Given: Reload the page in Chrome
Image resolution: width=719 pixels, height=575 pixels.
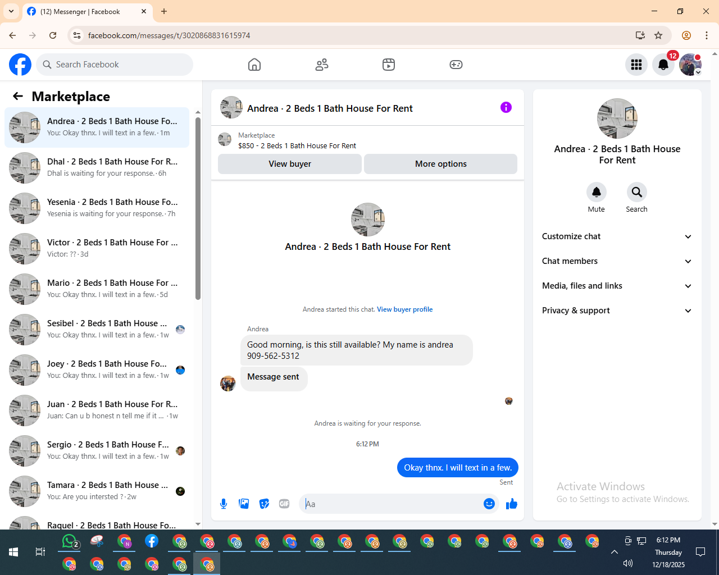Looking at the screenshot, I should click(x=53, y=35).
